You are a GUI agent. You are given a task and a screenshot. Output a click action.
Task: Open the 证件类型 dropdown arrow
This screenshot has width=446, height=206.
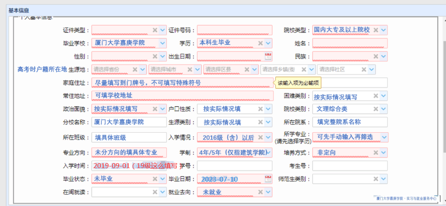[163, 30]
